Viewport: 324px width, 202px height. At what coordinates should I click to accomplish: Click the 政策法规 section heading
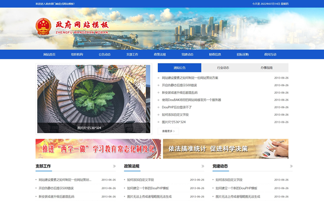tap(132, 166)
